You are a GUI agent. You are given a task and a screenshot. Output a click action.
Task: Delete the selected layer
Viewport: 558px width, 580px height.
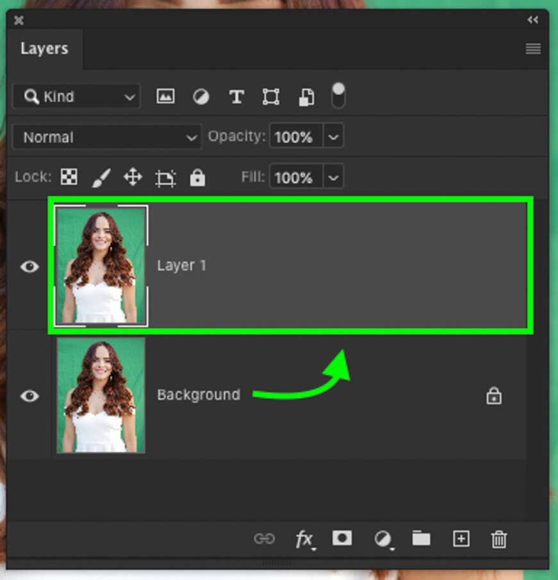coord(500,538)
